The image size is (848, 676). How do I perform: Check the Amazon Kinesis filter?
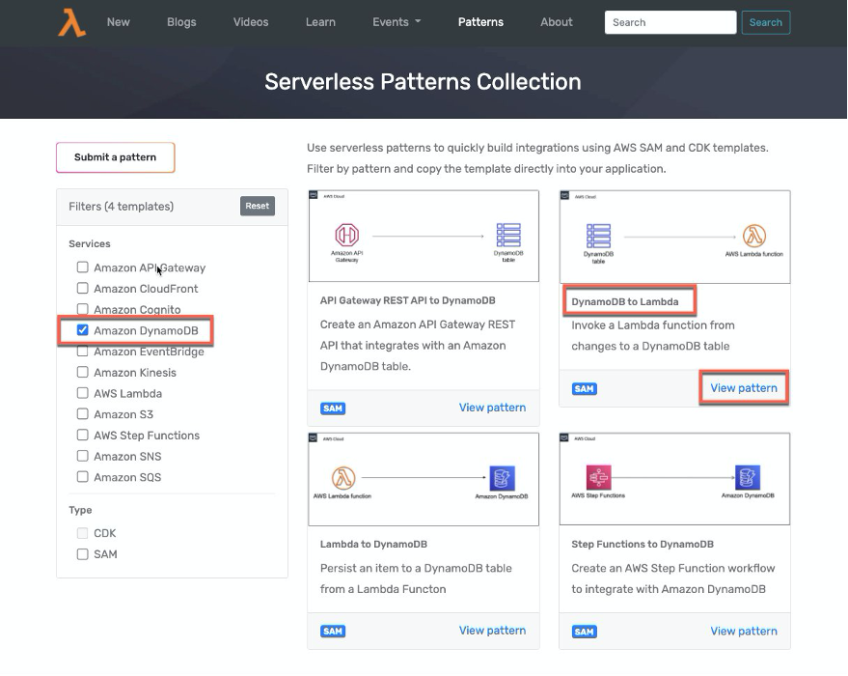[82, 372]
